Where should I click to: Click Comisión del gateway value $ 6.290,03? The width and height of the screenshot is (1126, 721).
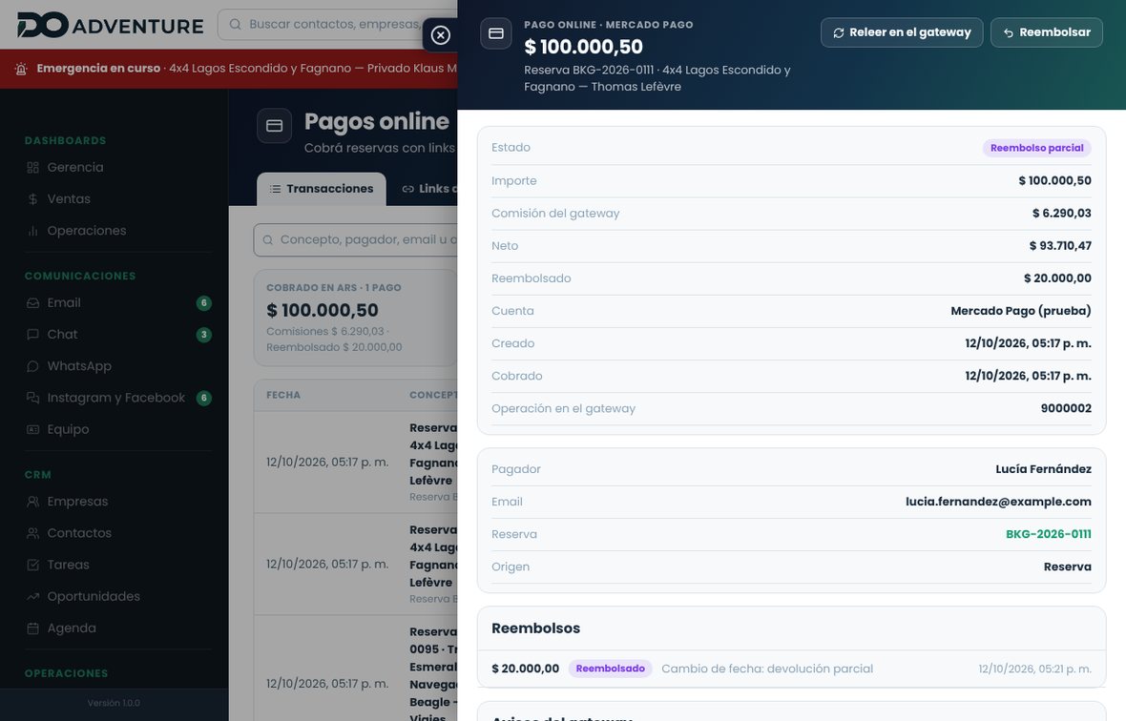pos(1061,213)
